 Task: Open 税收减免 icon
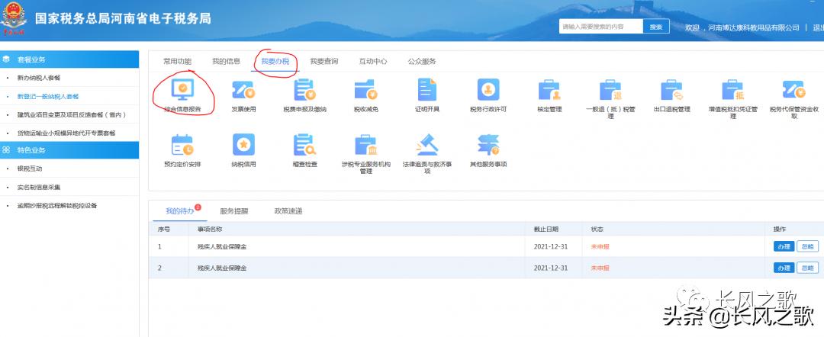pyautogui.click(x=365, y=90)
